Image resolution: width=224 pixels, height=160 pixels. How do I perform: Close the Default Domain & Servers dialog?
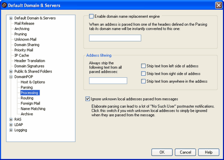pos(219,5)
